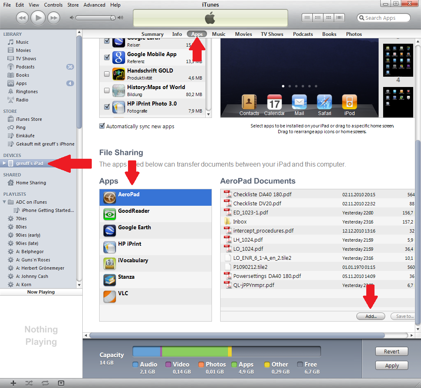Click the previous track rewind button
421x388 pixels.
[x=22, y=18]
